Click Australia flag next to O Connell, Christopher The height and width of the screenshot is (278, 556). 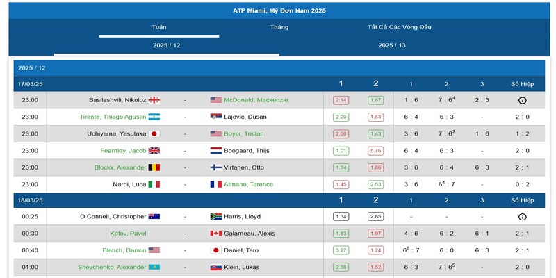(x=154, y=216)
